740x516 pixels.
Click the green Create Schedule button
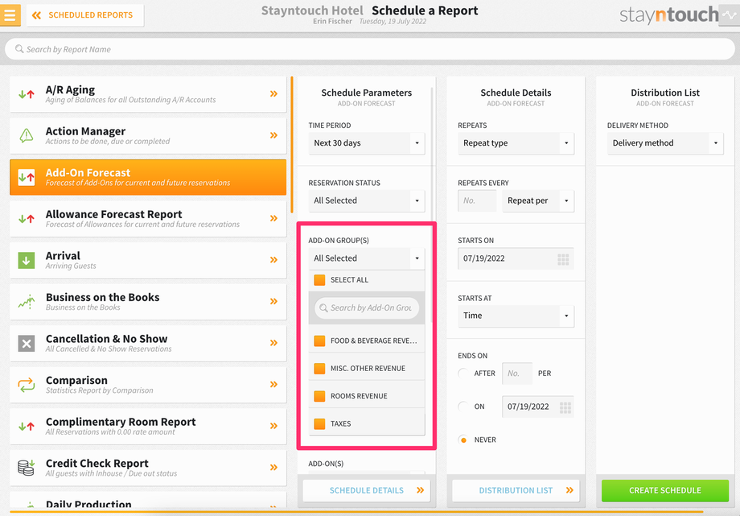(x=665, y=490)
